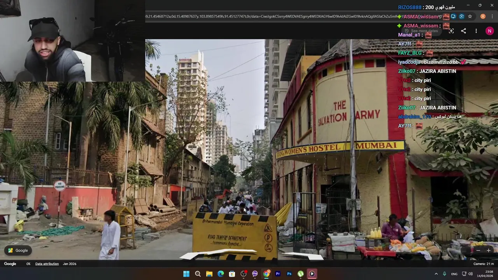
Task: Switch to OBS Studio in taskbar
Action: click(x=244, y=274)
